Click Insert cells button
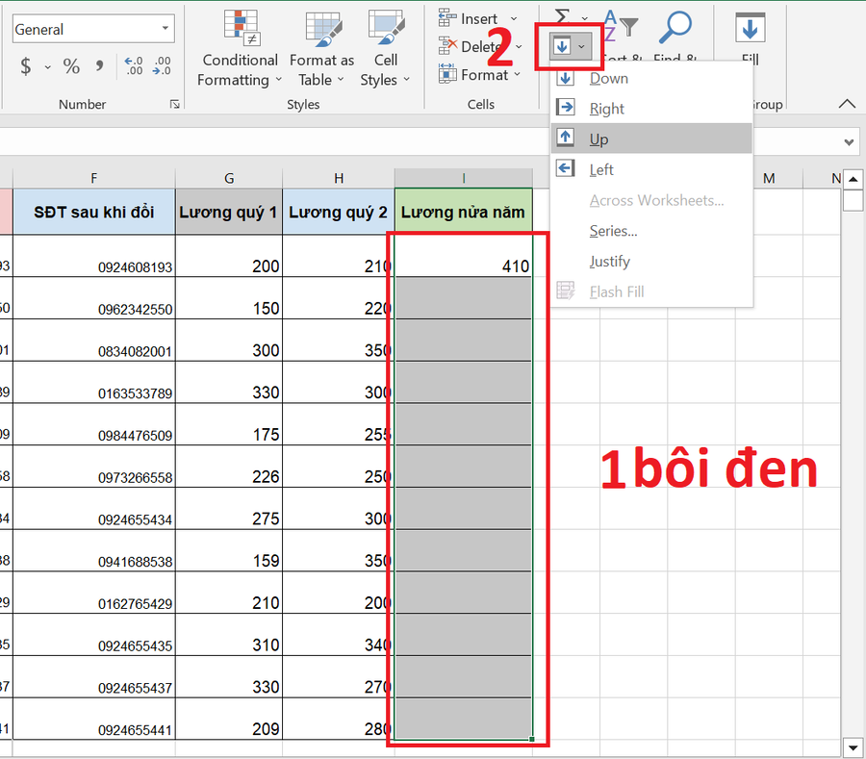Screen dimensions: 866x759 (470, 19)
